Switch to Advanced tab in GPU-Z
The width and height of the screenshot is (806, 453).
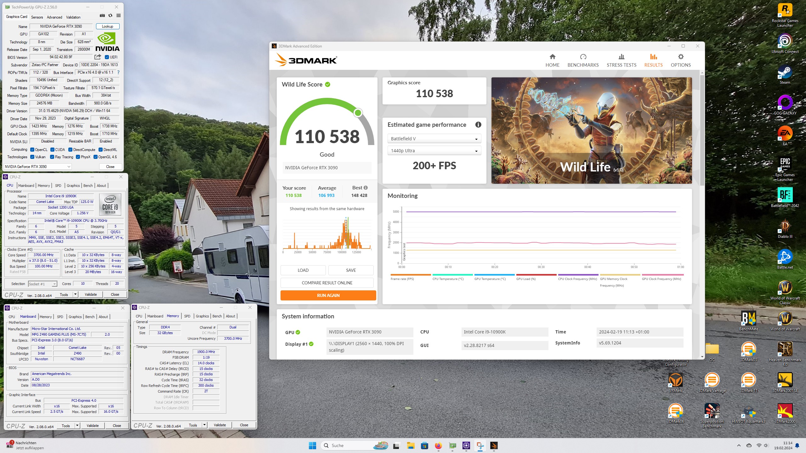click(54, 17)
